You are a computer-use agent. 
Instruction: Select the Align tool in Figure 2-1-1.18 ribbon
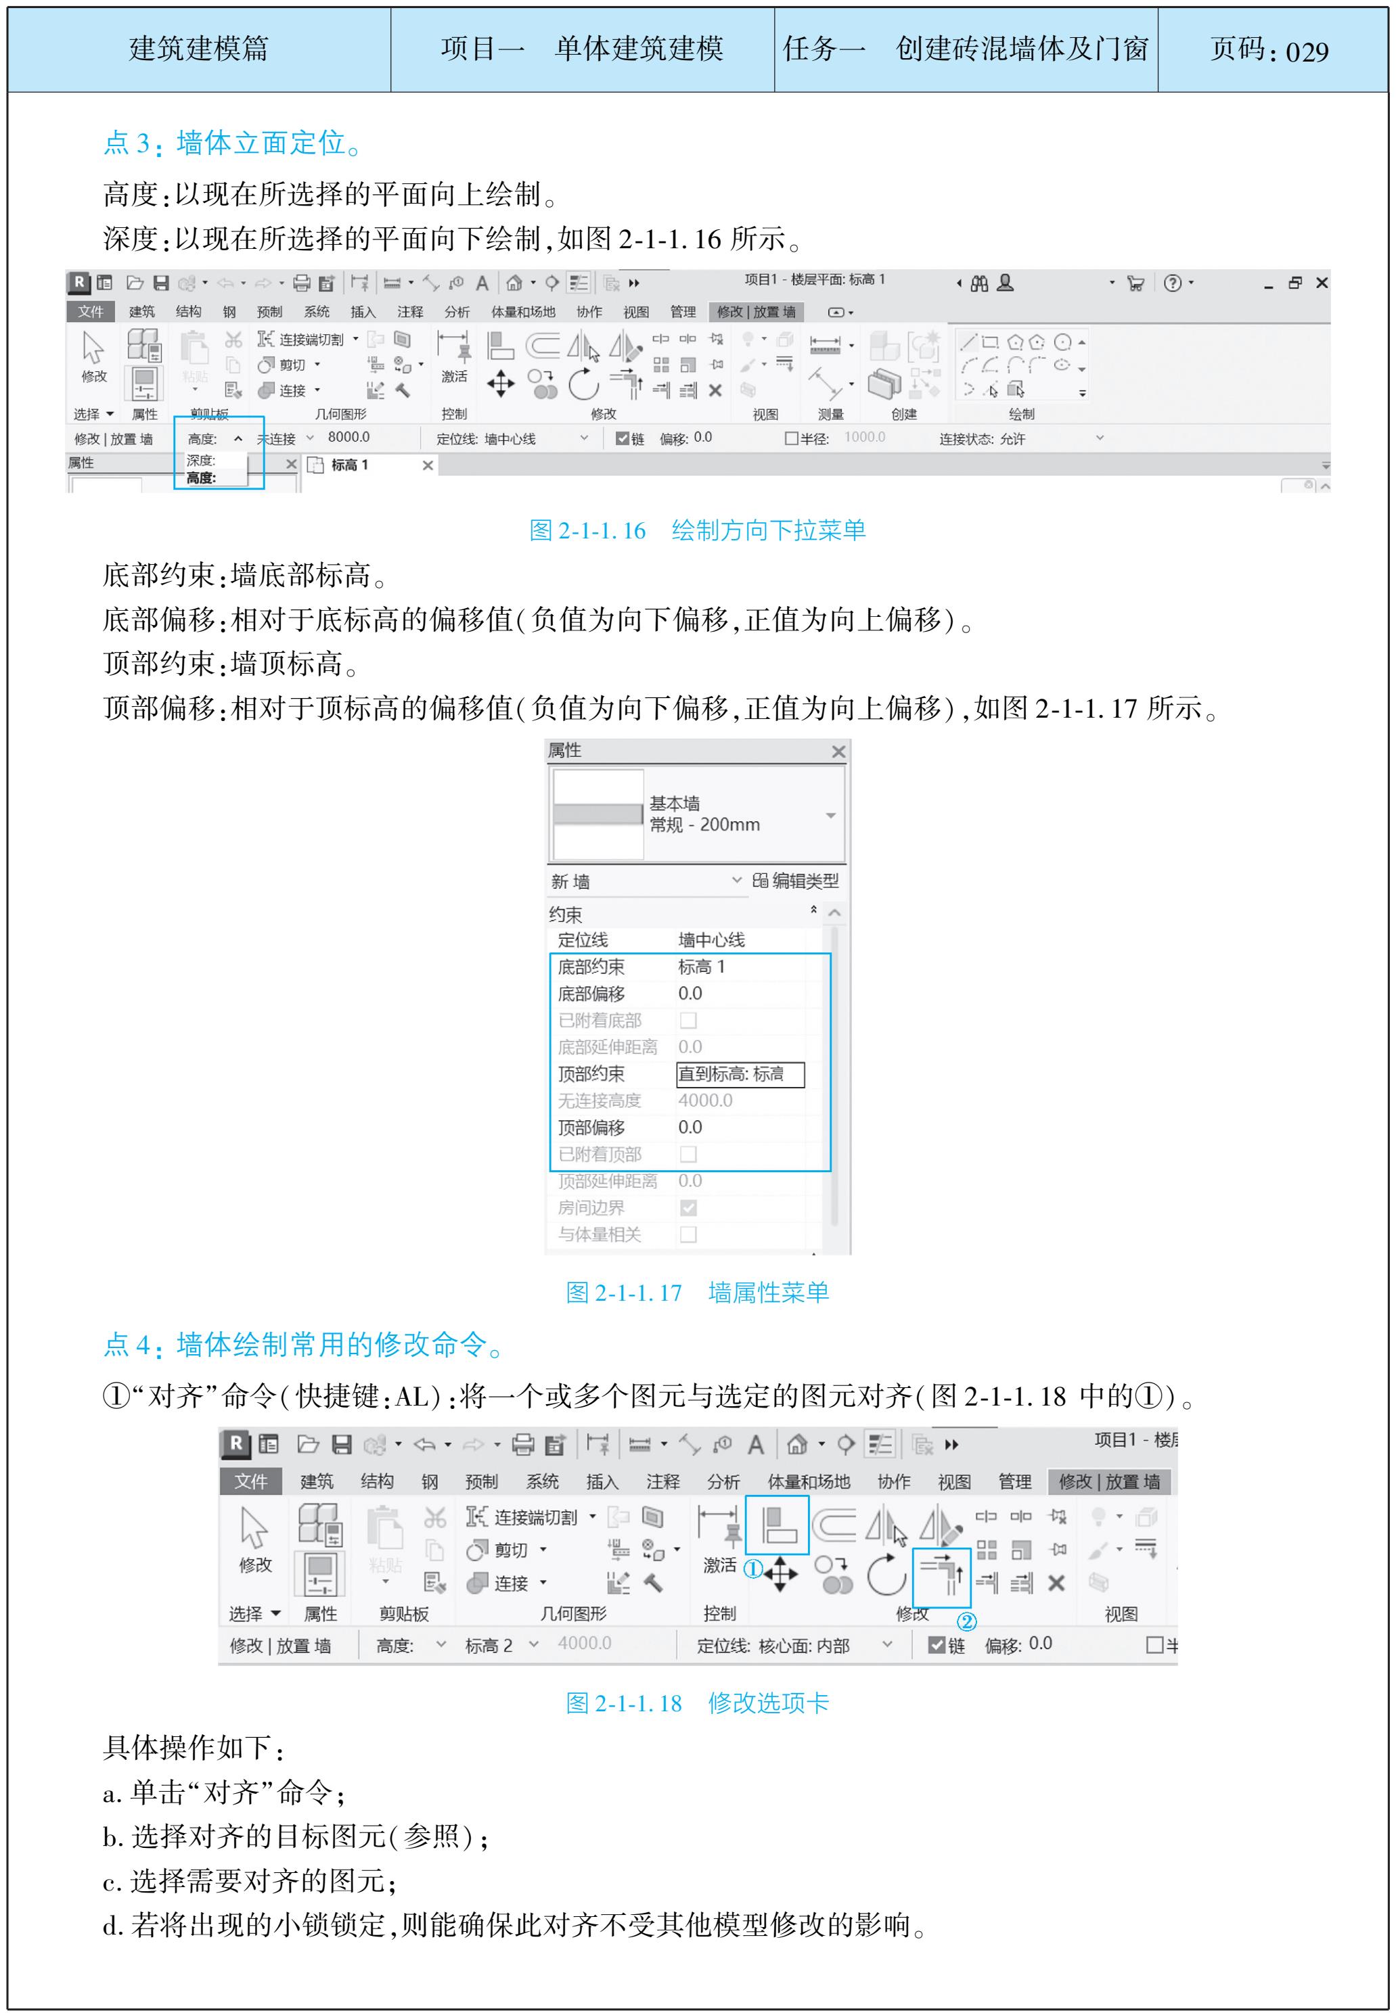coord(777,1525)
